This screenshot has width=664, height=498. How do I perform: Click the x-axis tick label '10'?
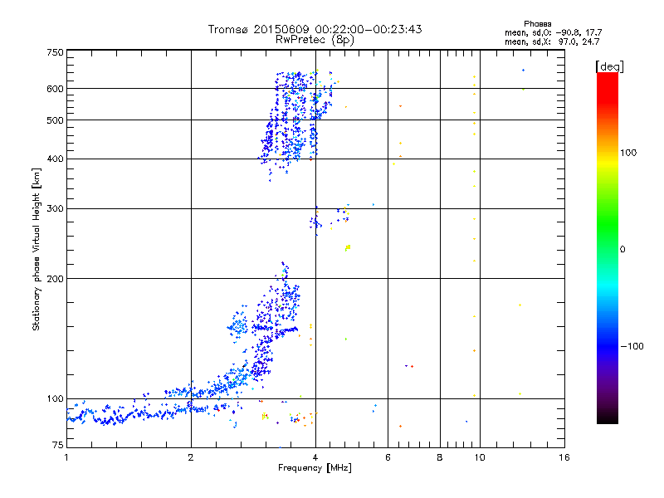(480, 457)
